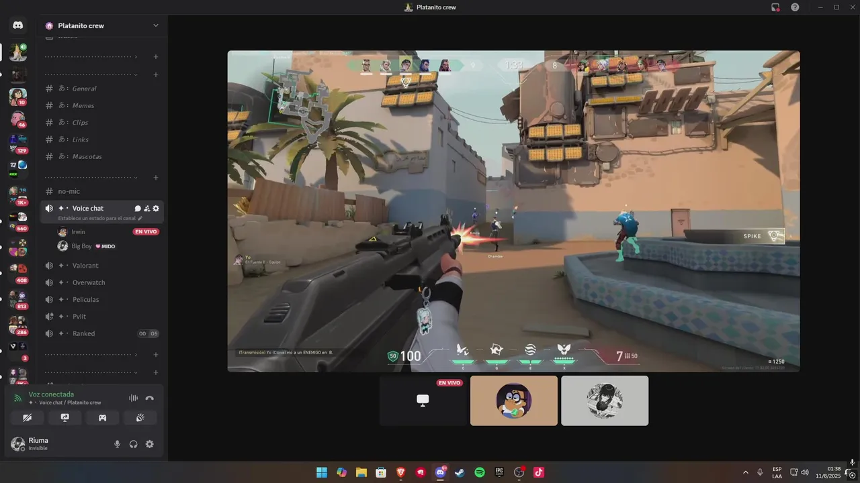Join the Overwatch voice channel

[x=102, y=282]
